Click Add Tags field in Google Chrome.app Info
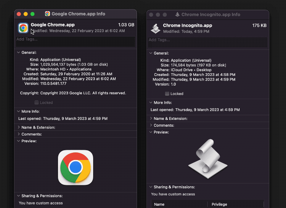Viewport: 286px width, 208px height. pyautogui.click(x=75, y=42)
